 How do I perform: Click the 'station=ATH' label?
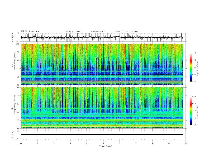98,32
